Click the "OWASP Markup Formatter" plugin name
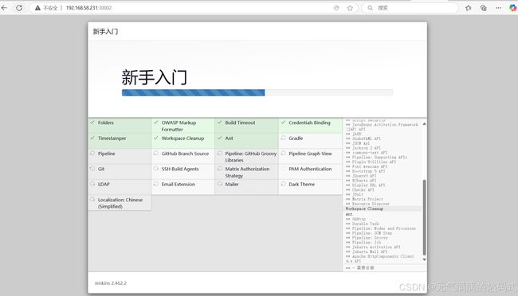 [x=179, y=126]
